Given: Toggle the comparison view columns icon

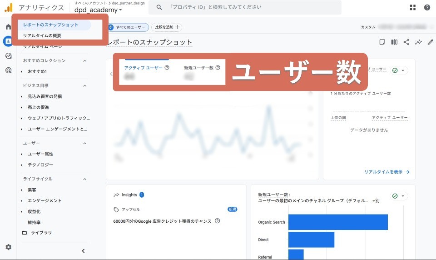Looking at the screenshot, I should click(x=394, y=42).
